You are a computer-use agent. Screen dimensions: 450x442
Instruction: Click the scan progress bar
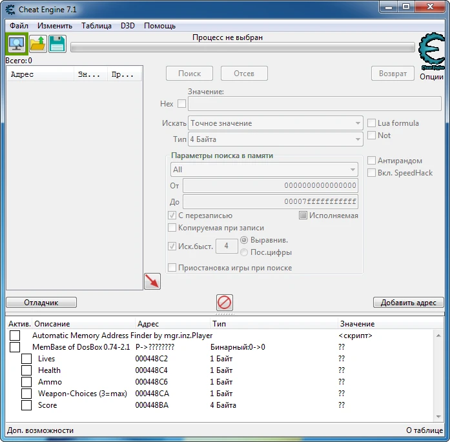242,47
